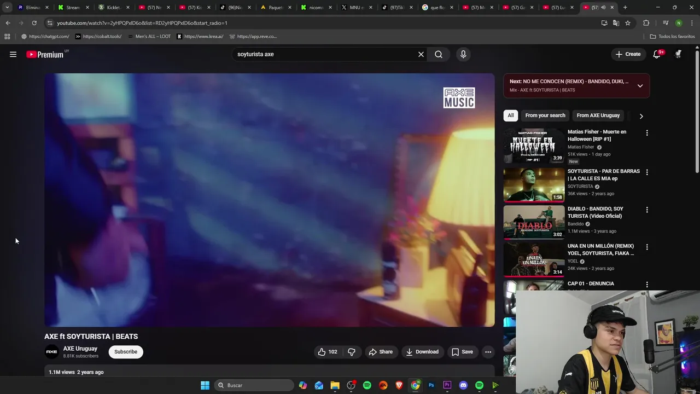Open options menu for DIABLO video
The height and width of the screenshot is (394, 700).
click(647, 210)
